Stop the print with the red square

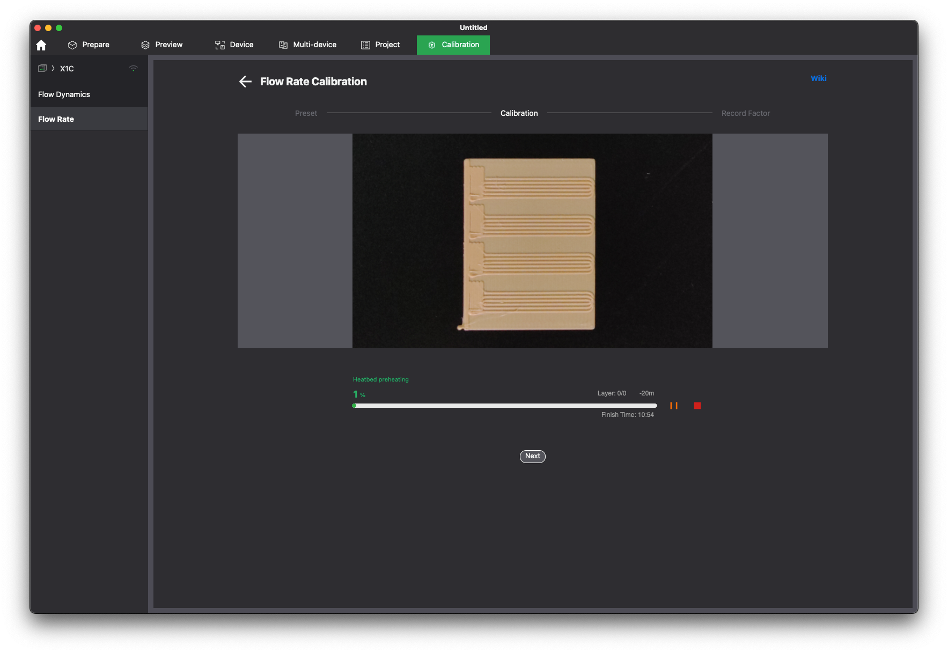(x=697, y=406)
